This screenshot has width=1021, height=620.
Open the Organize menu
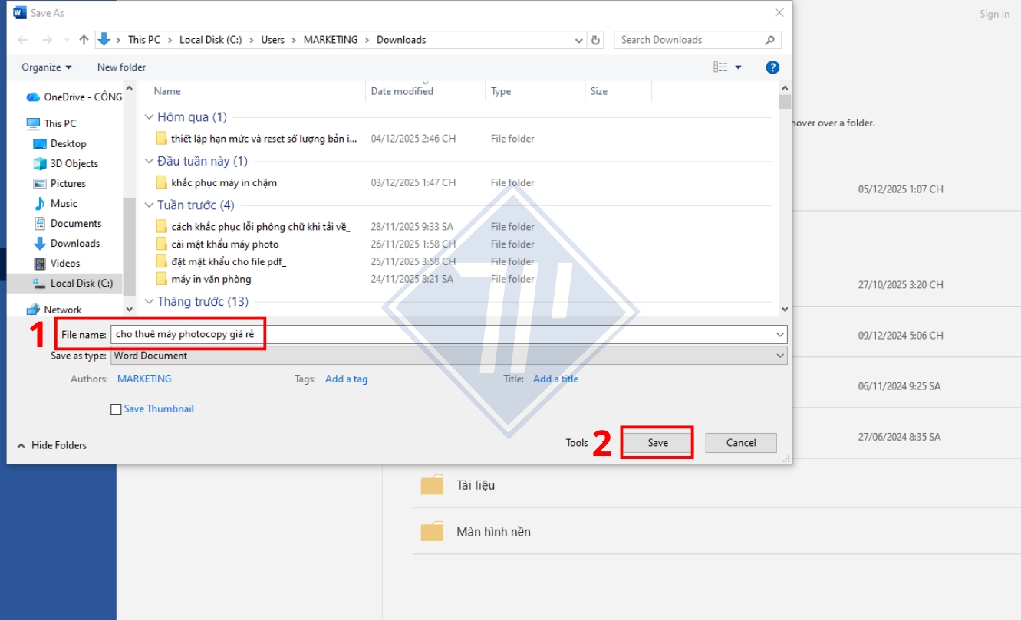47,67
